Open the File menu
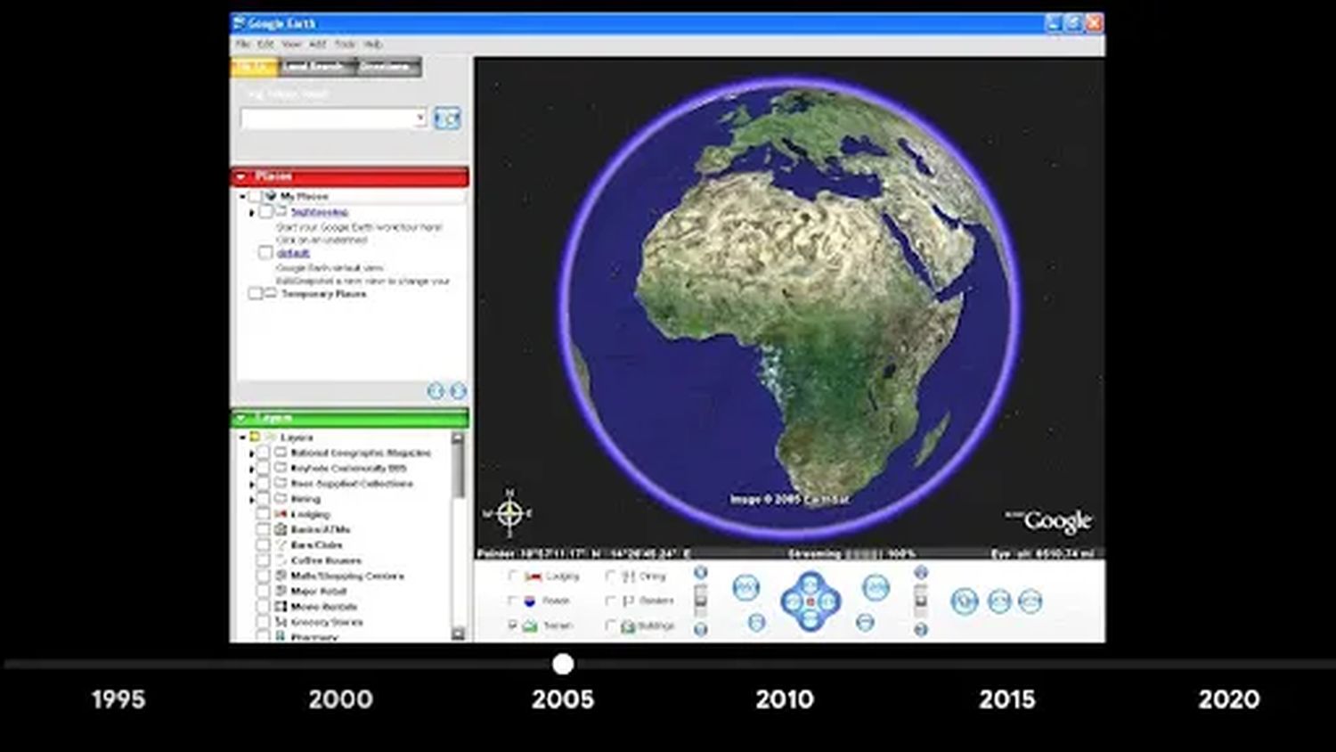 click(242, 44)
